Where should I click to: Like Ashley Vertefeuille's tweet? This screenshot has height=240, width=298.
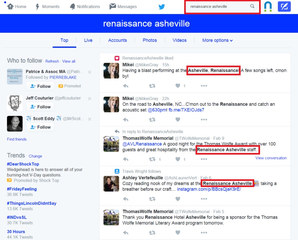coord(178,199)
